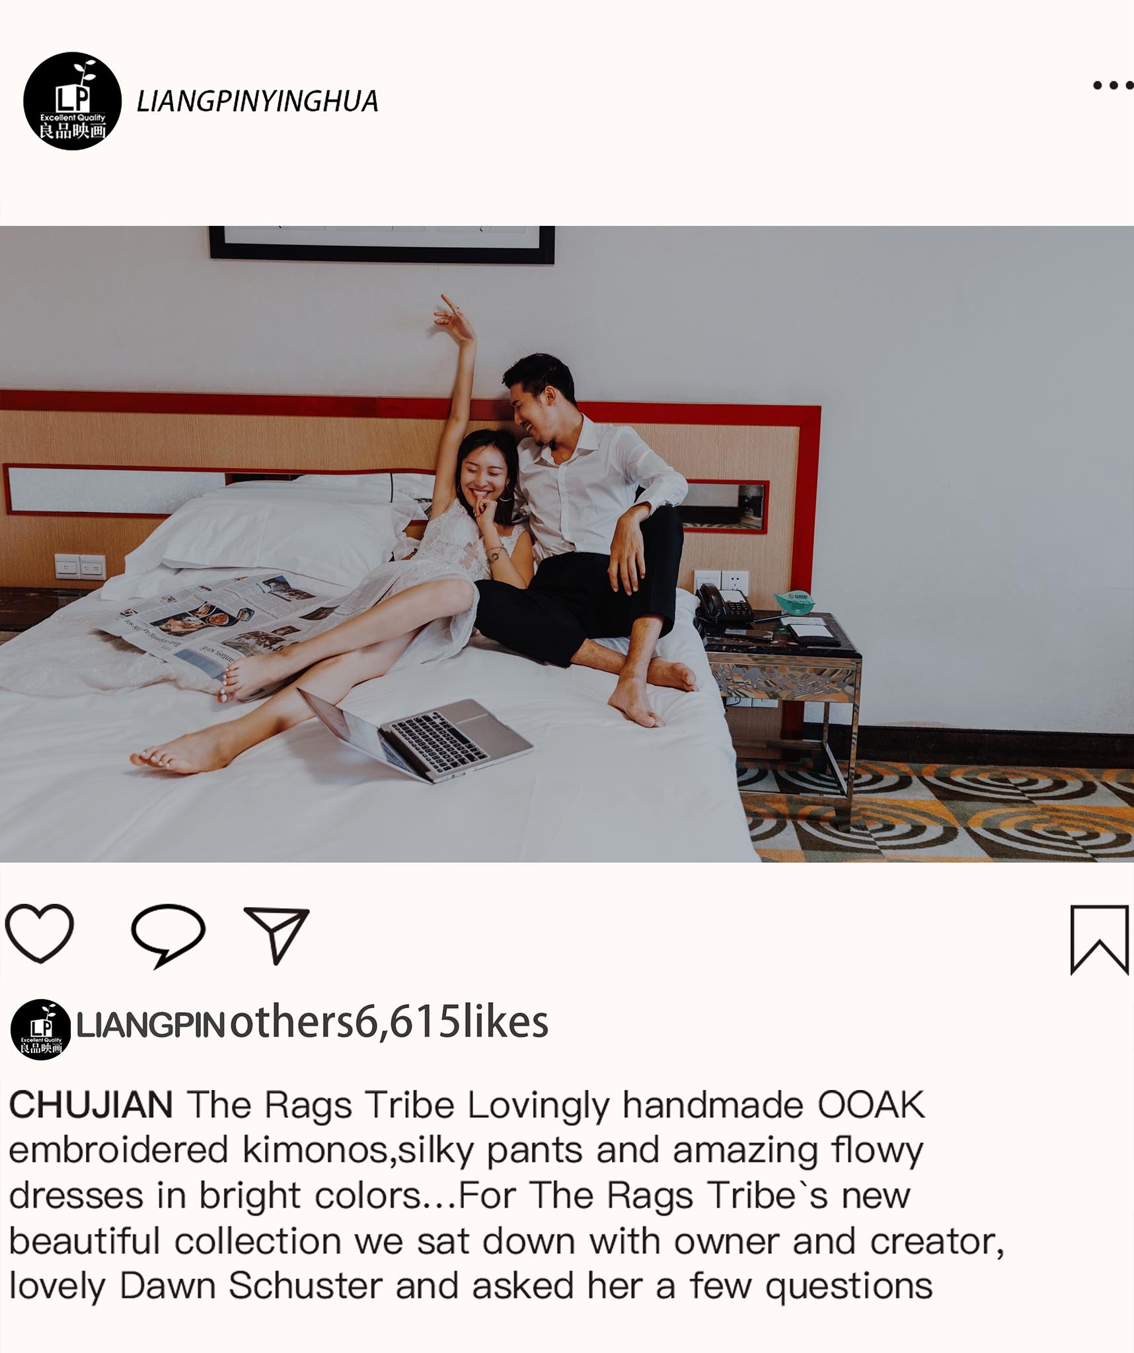Save the post with the bookmark icon

(1099, 939)
